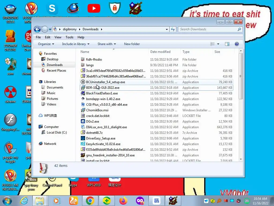274x206 pixels.
Task: Expand the arrow after Downloads in path
Action: [x=101, y=29]
